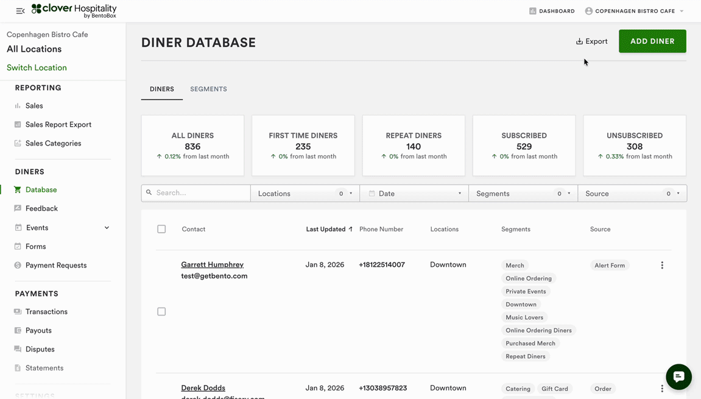
Task: Click the diner search input field
Action: [x=201, y=193]
